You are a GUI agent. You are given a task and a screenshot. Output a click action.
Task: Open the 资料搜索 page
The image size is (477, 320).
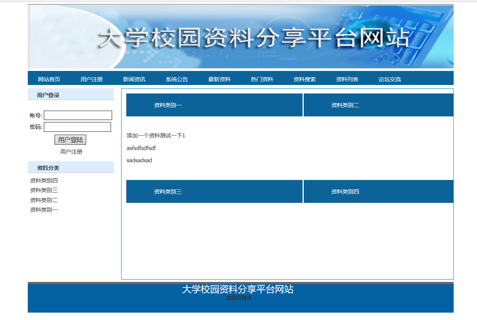[x=304, y=79]
